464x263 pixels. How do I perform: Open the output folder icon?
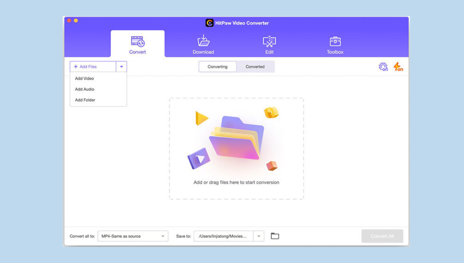tap(275, 236)
